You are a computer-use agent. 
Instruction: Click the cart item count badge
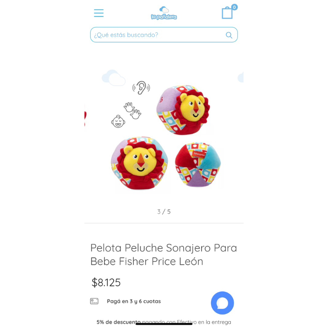234,7
